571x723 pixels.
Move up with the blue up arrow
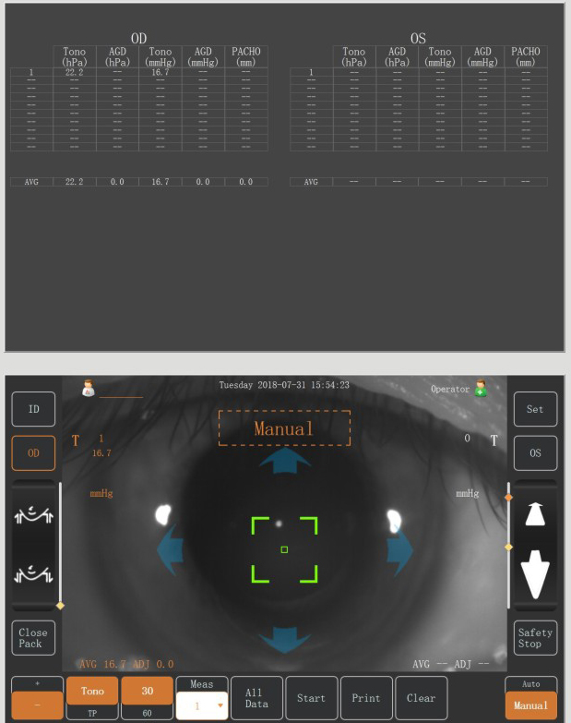[285, 460]
